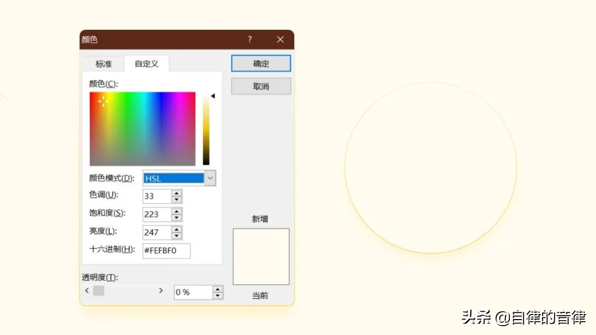Click the black luminance arrow marker
The image size is (596, 335).
coord(213,96)
